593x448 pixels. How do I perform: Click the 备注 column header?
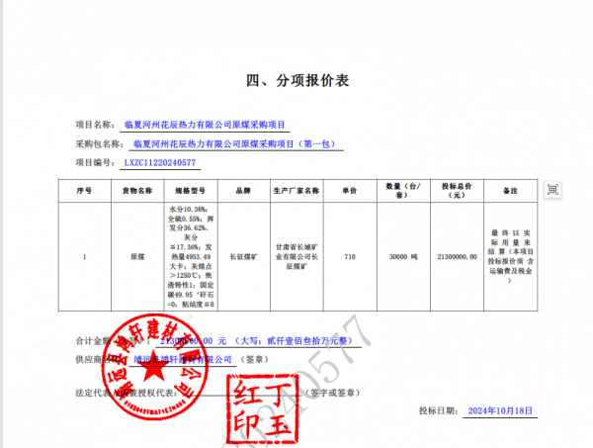coord(510,189)
